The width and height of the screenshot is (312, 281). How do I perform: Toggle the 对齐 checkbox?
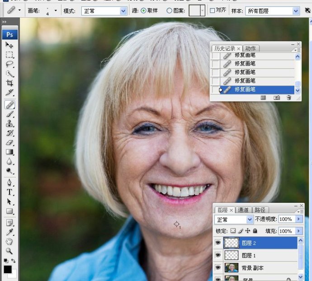click(x=213, y=10)
